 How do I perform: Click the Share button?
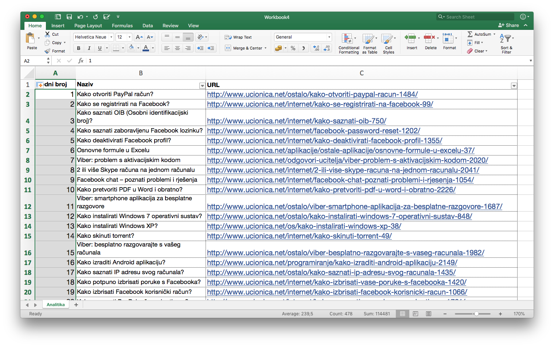(x=508, y=25)
